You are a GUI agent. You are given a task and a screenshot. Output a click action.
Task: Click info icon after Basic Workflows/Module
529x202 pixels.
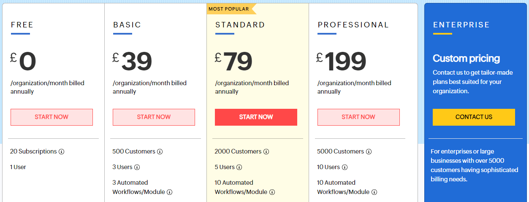(x=169, y=192)
